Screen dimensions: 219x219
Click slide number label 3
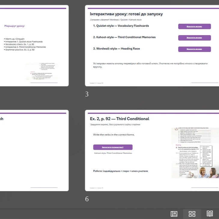click(87, 94)
